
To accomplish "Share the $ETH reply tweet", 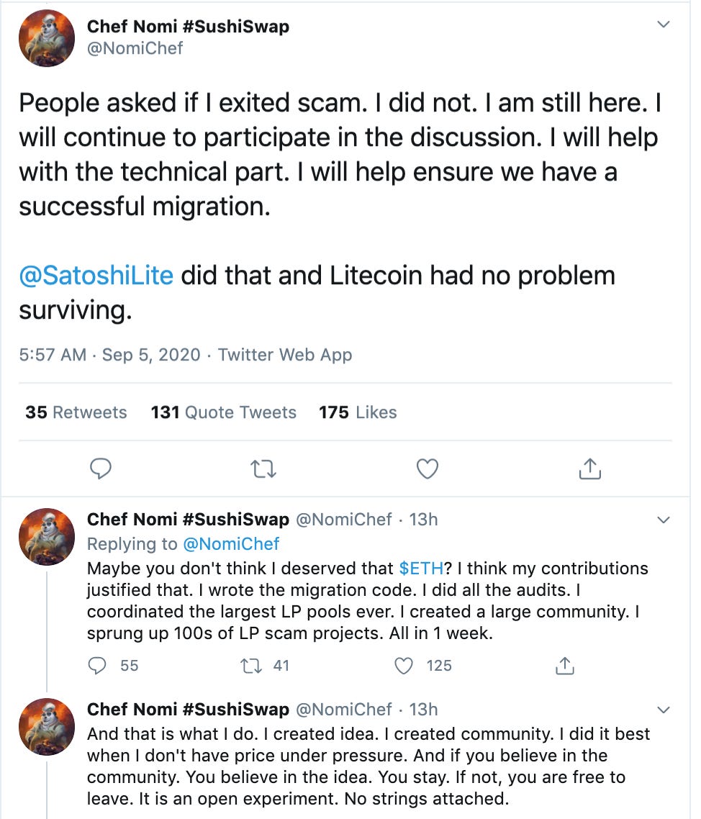I will click(565, 666).
